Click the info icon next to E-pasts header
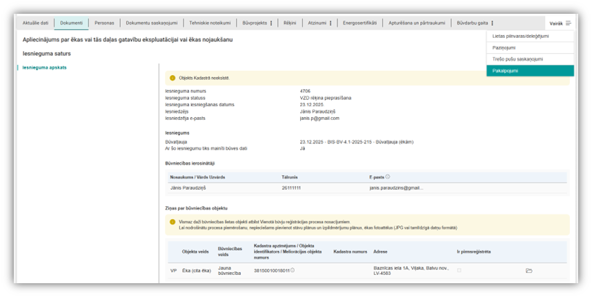592x297 pixels. click(x=388, y=177)
